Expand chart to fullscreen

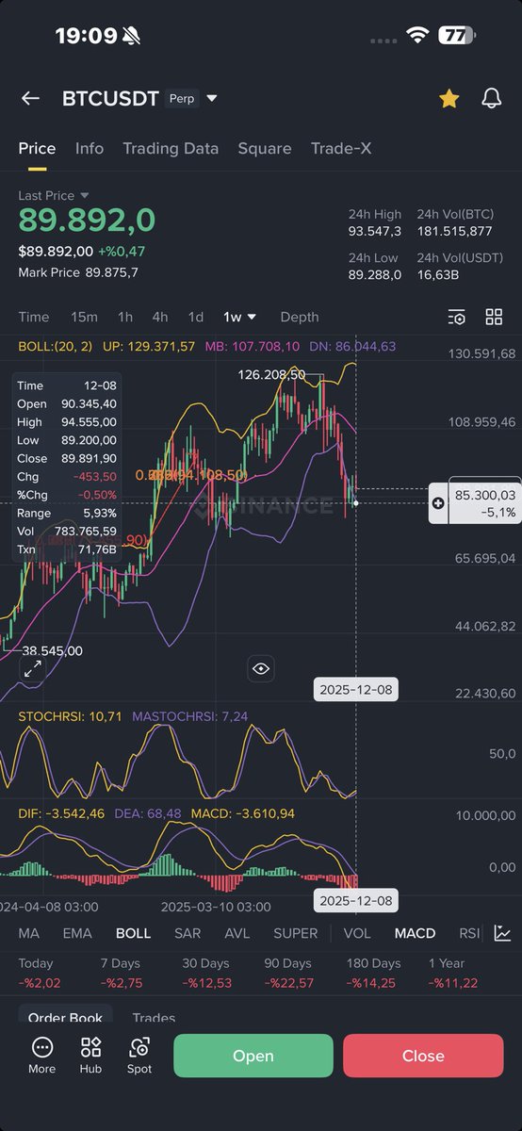[x=33, y=669]
